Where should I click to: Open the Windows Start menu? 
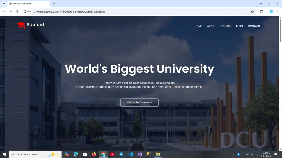coord(4,154)
